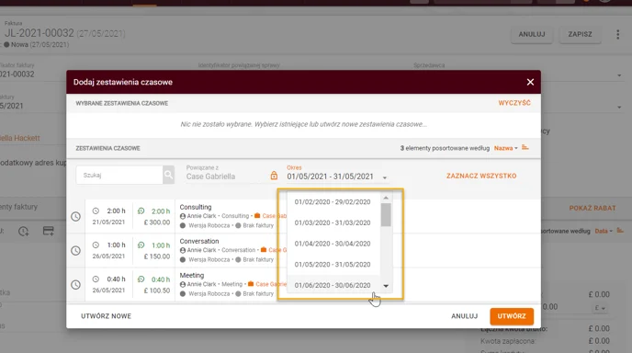
Task: Click the £ 100.50 amount
Action: 157,290
